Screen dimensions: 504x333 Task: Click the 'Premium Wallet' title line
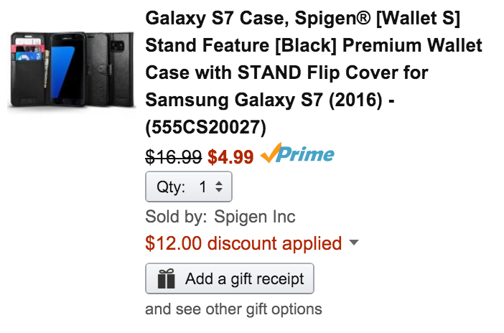pyautogui.click(x=412, y=45)
